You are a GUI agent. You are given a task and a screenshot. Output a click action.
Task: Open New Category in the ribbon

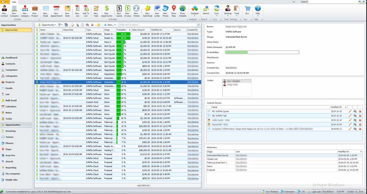(25, 11)
